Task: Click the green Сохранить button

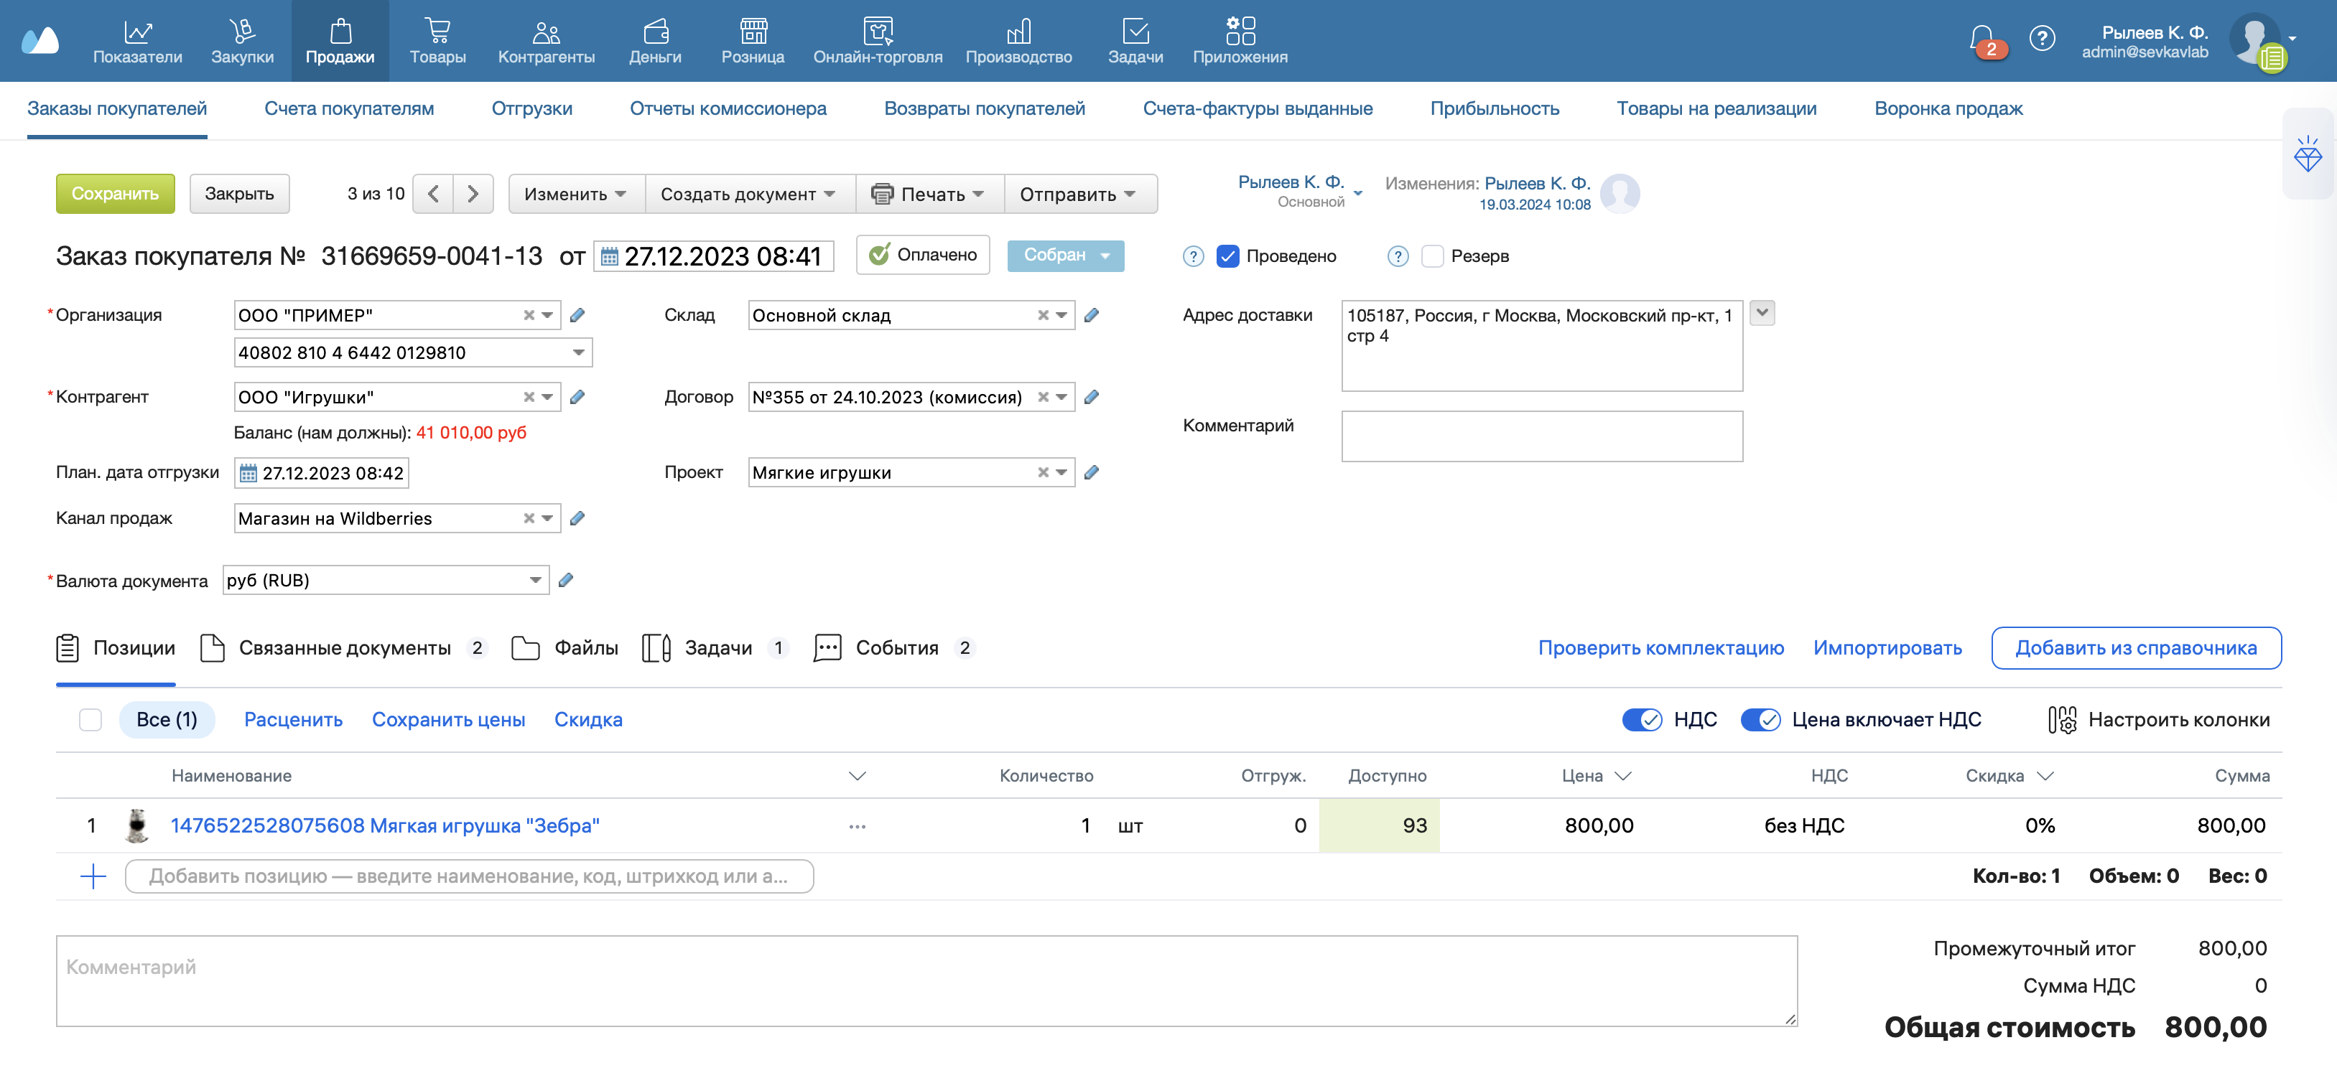Action: pos(115,194)
